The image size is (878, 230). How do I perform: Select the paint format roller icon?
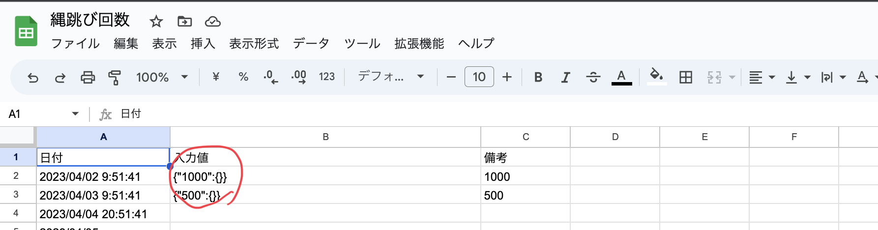[x=115, y=77]
